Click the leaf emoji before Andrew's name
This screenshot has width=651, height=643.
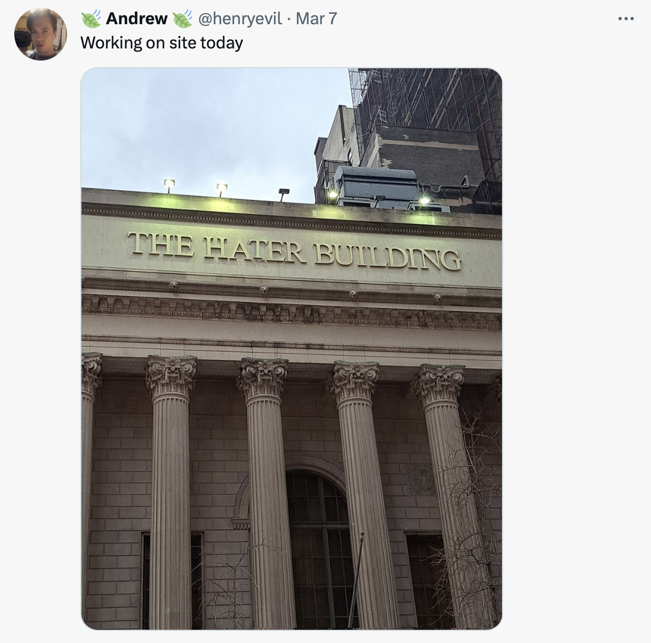click(x=91, y=19)
